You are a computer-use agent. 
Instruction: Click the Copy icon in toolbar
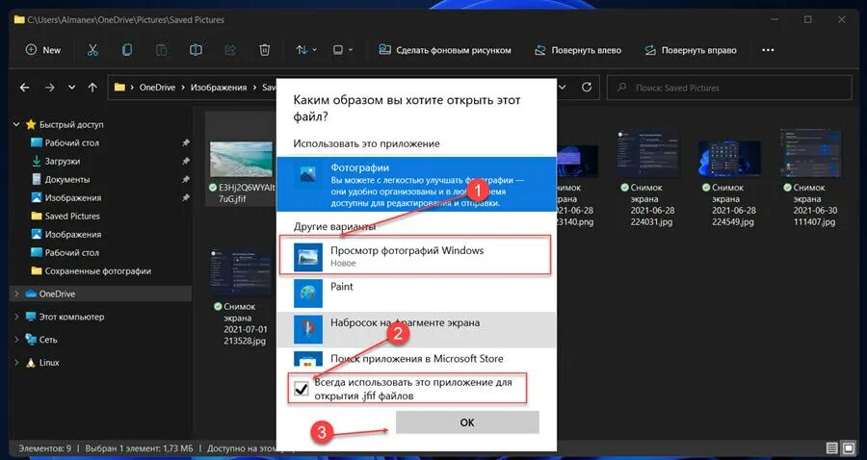126,50
